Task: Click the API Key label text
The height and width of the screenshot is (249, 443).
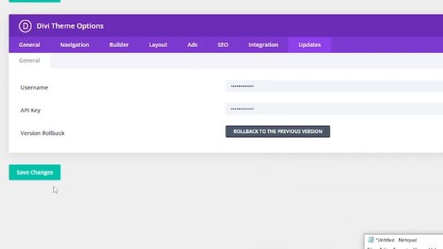Action: point(30,110)
